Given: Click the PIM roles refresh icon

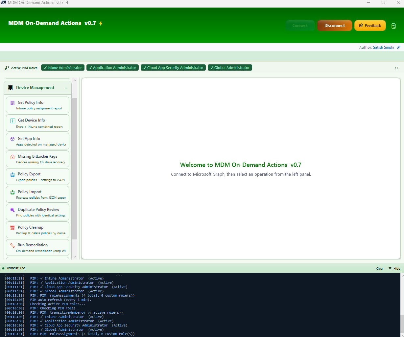Looking at the screenshot, I should click(x=396, y=68).
